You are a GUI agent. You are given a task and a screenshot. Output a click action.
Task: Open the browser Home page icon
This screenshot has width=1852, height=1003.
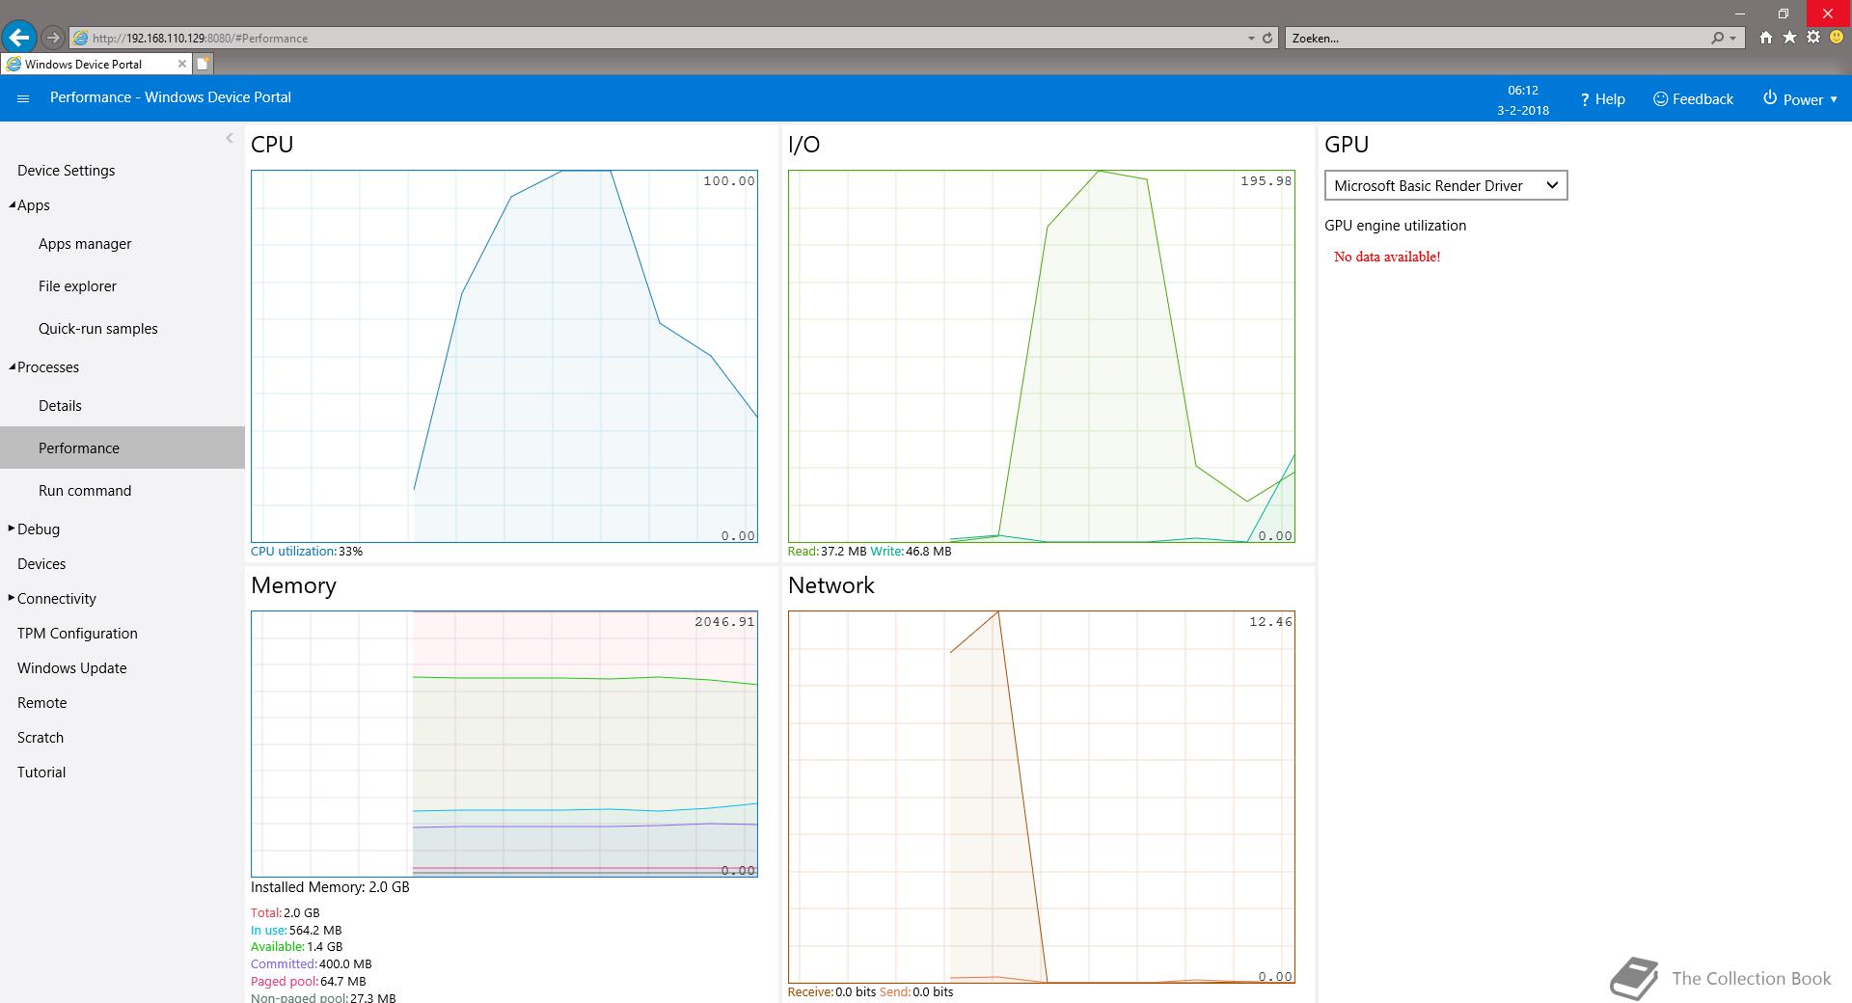click(x=1765, y=38)
